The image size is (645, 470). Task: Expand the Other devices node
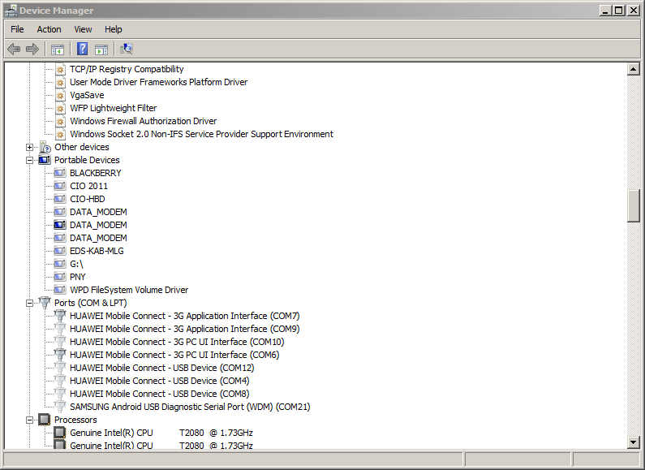click(x=30, y=147)
